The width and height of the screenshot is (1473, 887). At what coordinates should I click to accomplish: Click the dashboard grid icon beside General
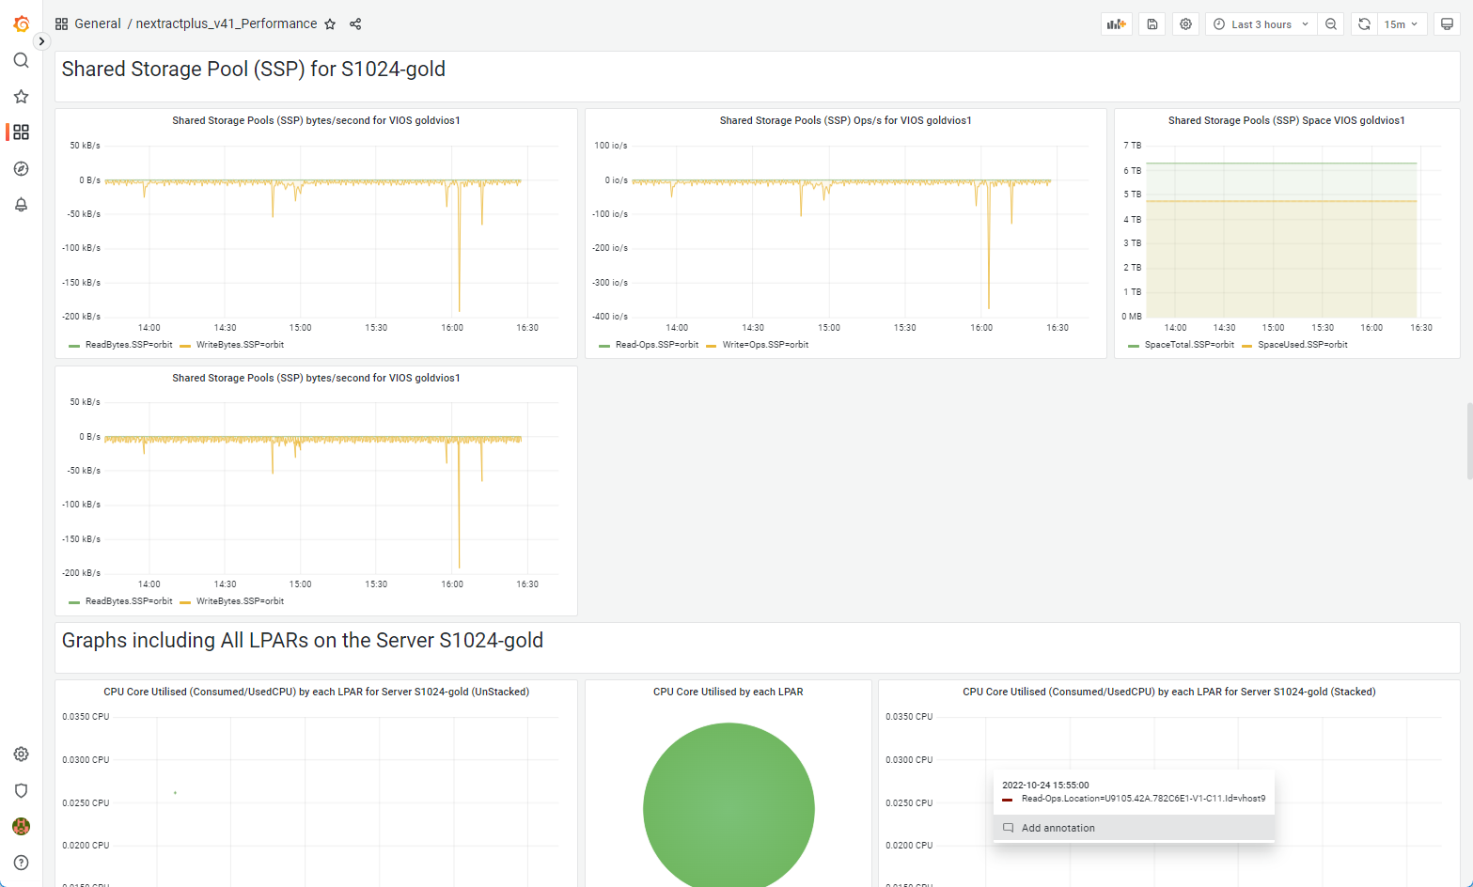tap(62, 24)
